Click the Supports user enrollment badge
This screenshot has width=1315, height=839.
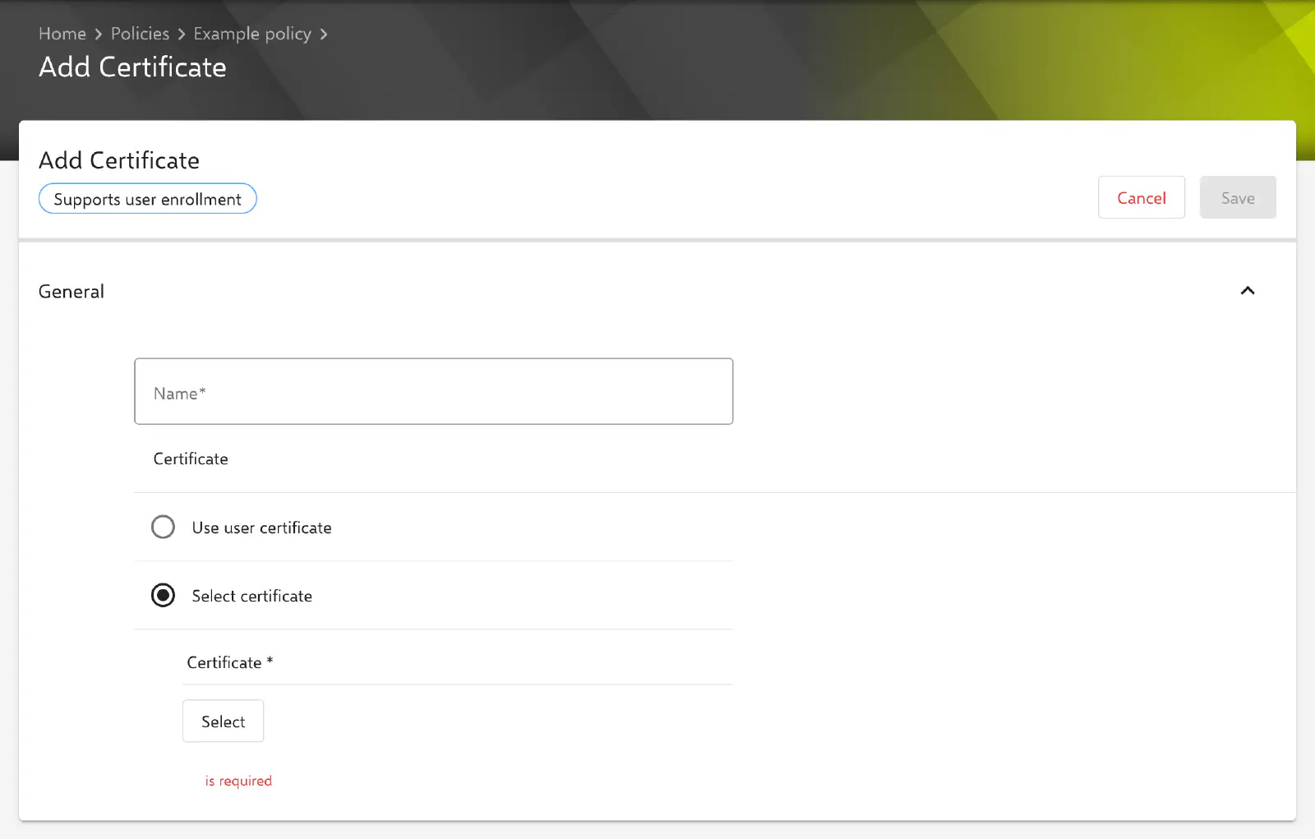tap(148, 199)
